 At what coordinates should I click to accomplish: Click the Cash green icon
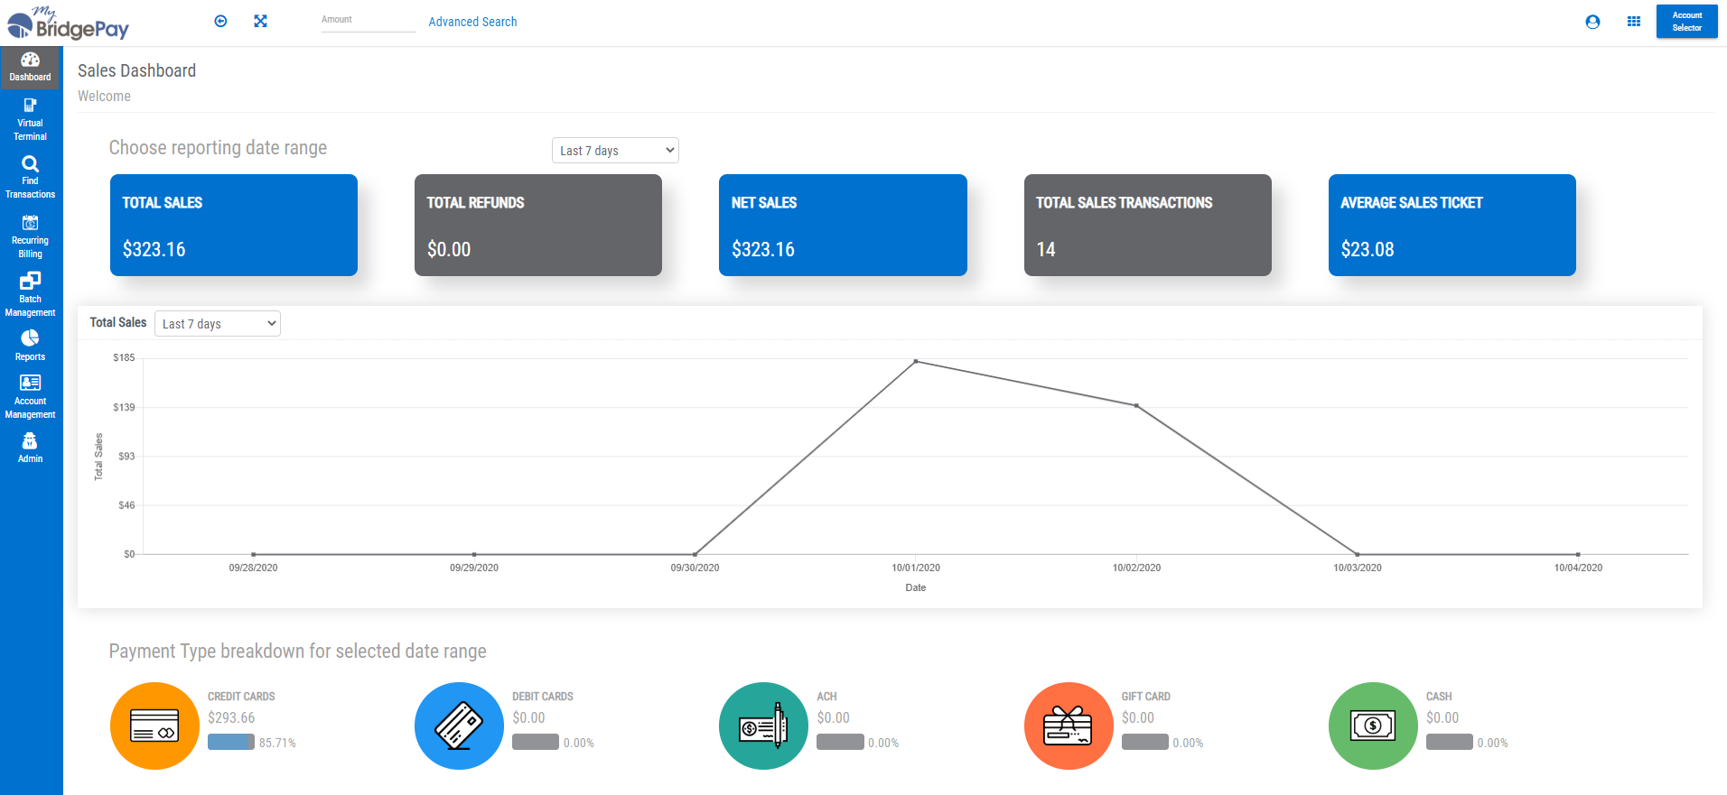(1373, 726)
